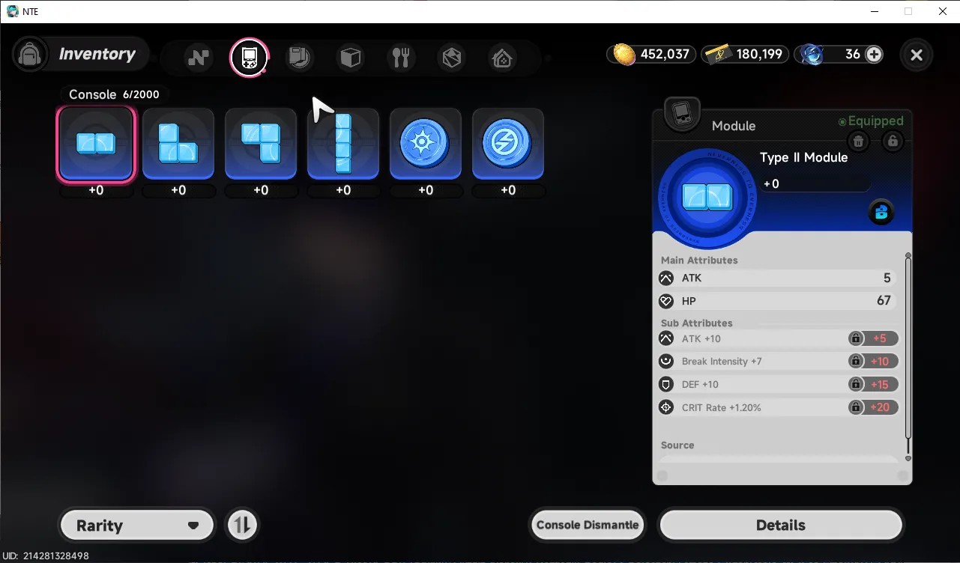Click the trash can icon on module panel

click(859, 141)
